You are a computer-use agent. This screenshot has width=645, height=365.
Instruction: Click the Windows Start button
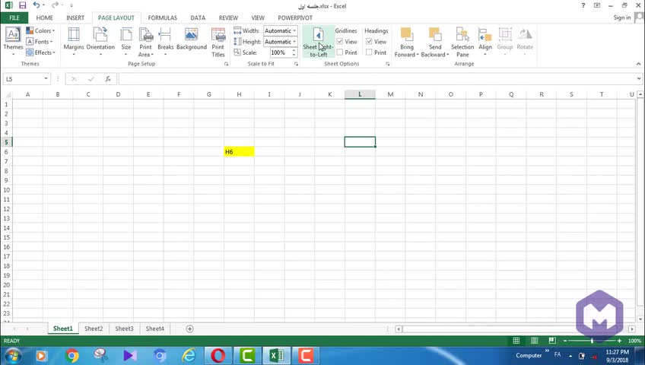(13, 355)
